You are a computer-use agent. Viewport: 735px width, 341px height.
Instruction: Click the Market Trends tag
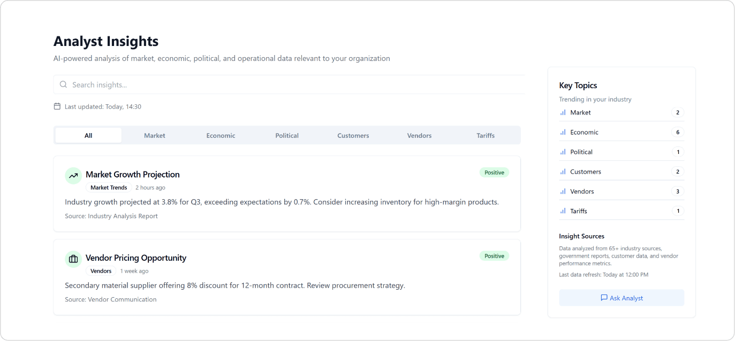click(109, 188)
